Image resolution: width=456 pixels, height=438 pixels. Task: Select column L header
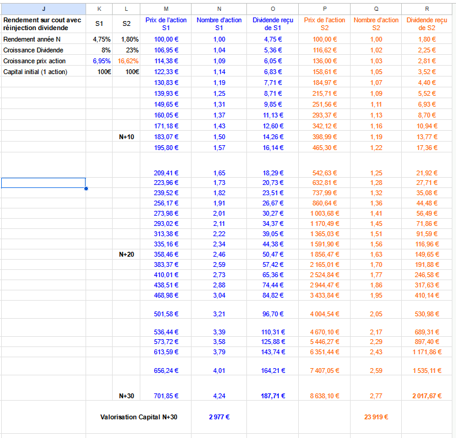[x=126, y=9]
